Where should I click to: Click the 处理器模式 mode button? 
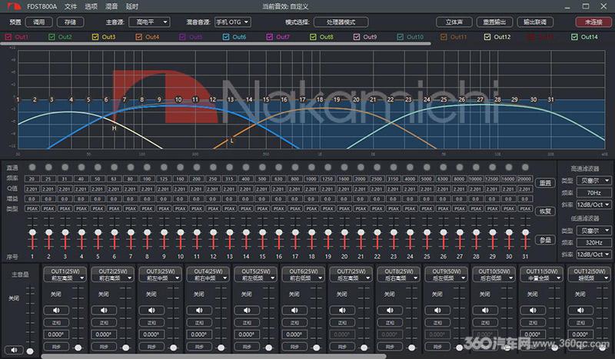point(341,22)
